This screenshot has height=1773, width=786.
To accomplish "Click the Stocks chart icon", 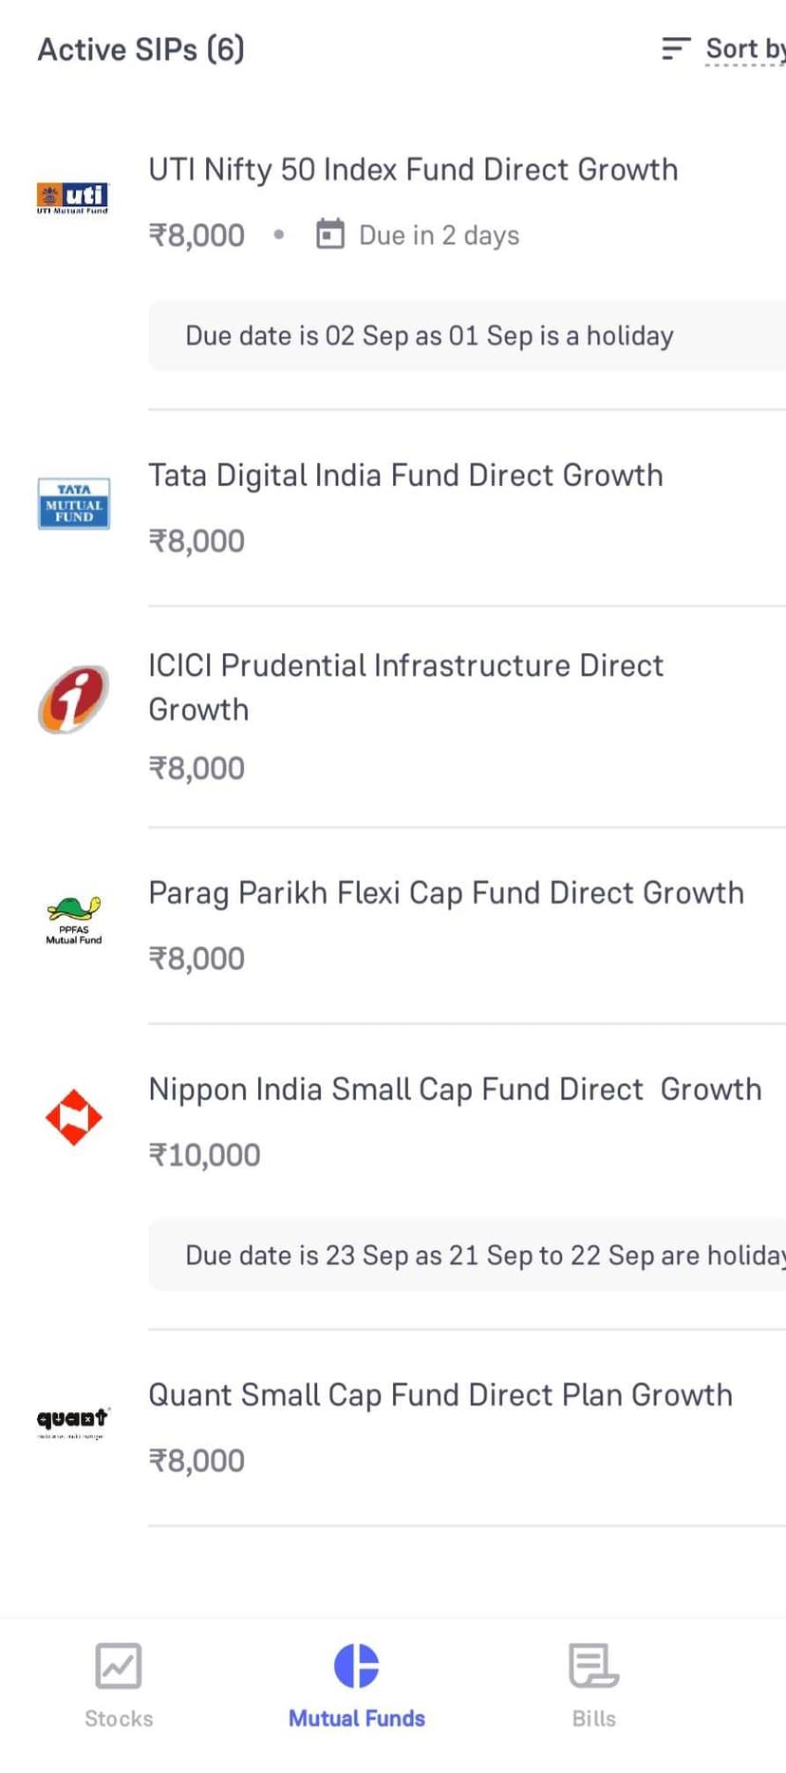I will [119, 1666].
